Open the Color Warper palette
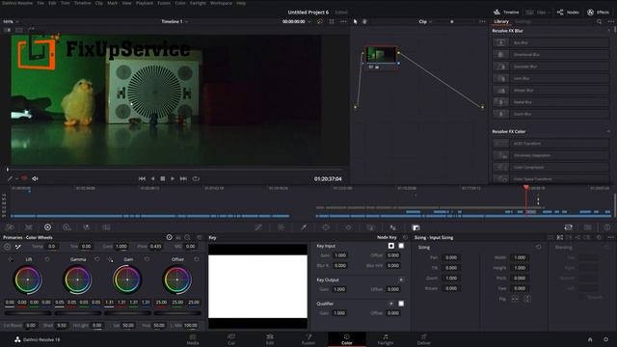Screen dimensions: 617x347 point(281,227)
